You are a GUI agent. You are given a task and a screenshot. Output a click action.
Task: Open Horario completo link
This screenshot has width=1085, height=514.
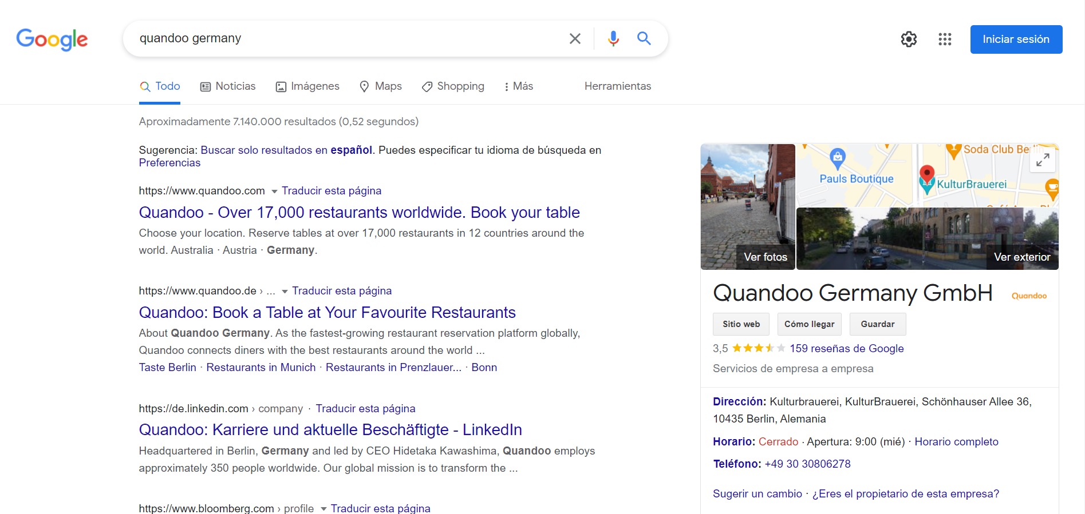click(956, 441)
